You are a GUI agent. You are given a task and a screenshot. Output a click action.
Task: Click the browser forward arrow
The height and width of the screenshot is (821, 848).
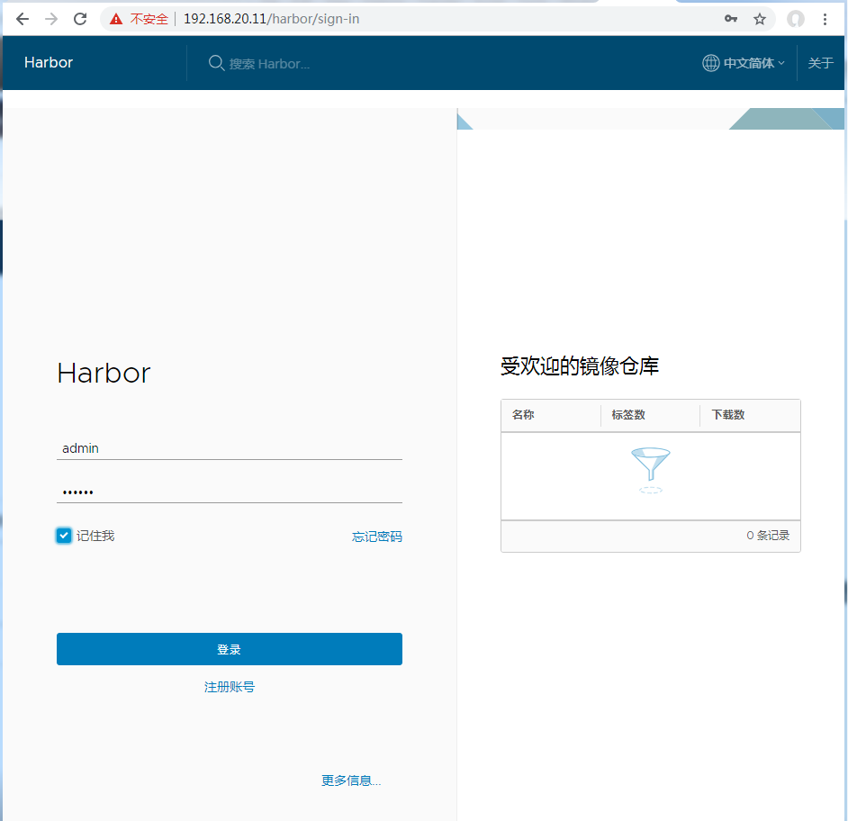click(51, 20)
